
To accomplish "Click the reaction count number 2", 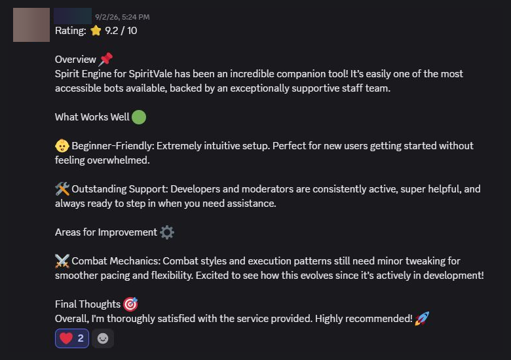I will [x=81, y=338].
